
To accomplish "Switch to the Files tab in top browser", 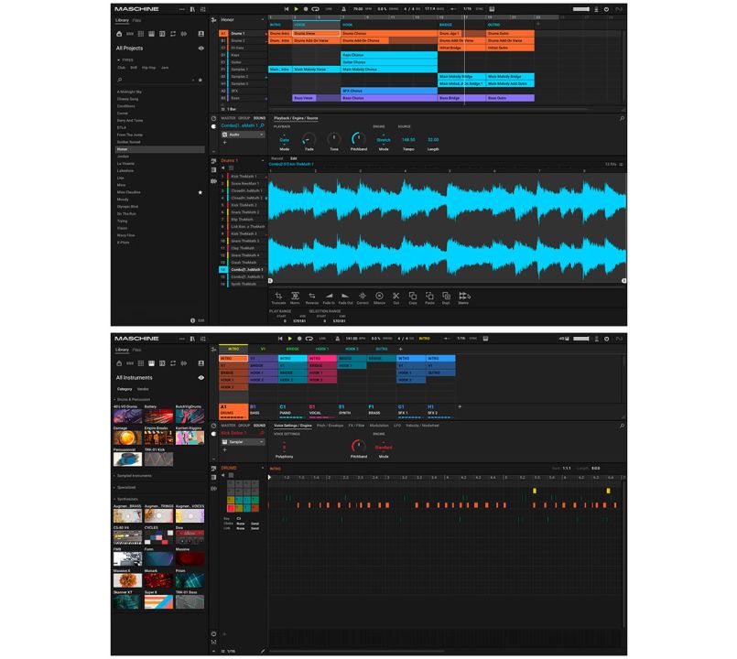I will (x=136, y=19).
